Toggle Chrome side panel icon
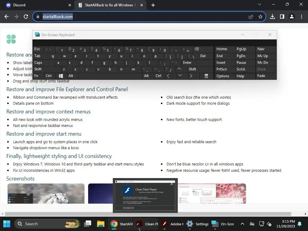The width and height of the screenshot is (308, 231). tap(282, 17)
